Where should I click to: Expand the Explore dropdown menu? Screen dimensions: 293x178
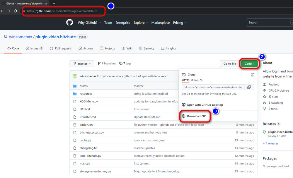(141, 23)
